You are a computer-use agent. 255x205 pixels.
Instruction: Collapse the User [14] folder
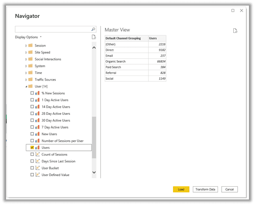pyautogui.click(x=26, y=87)
